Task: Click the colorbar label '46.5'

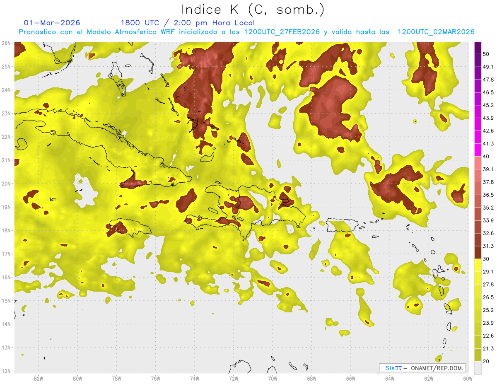Action: [488, 92]
